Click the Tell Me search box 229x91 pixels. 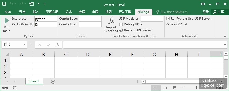[x=173, y=12]
